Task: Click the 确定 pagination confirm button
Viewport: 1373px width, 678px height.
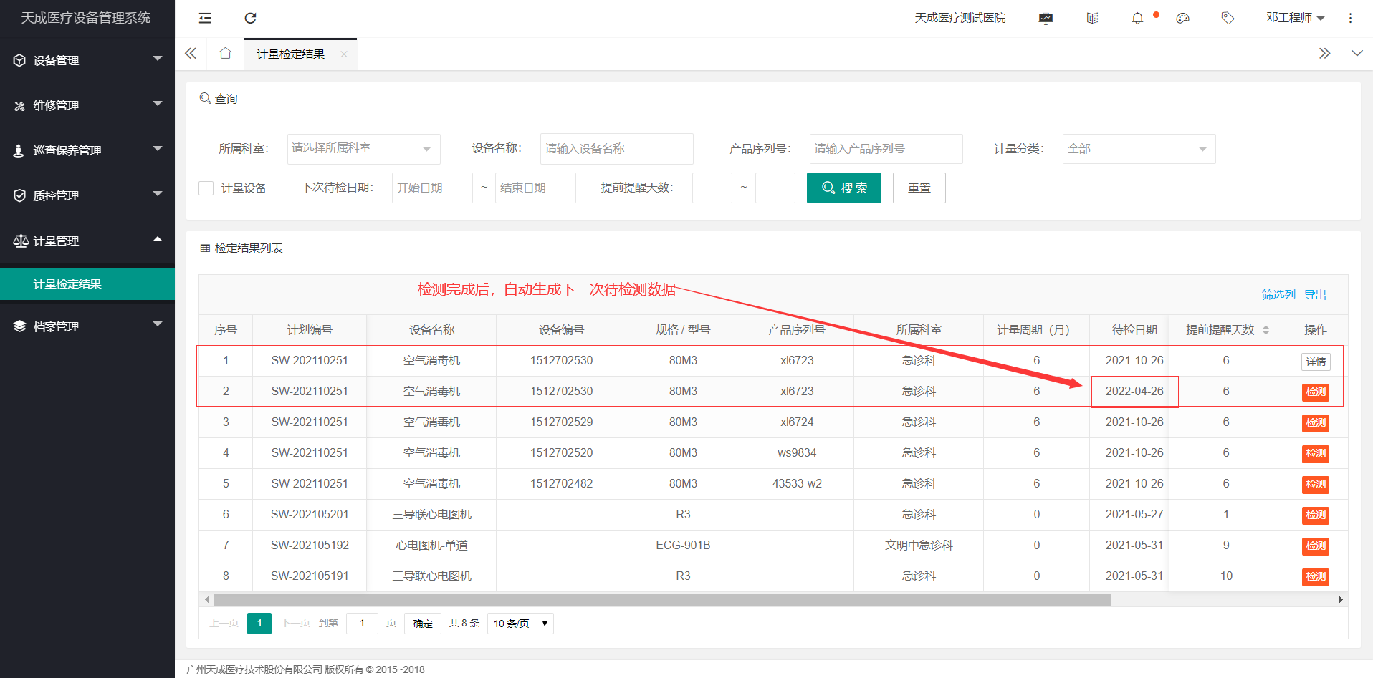Action: click(x=423, y=624)
